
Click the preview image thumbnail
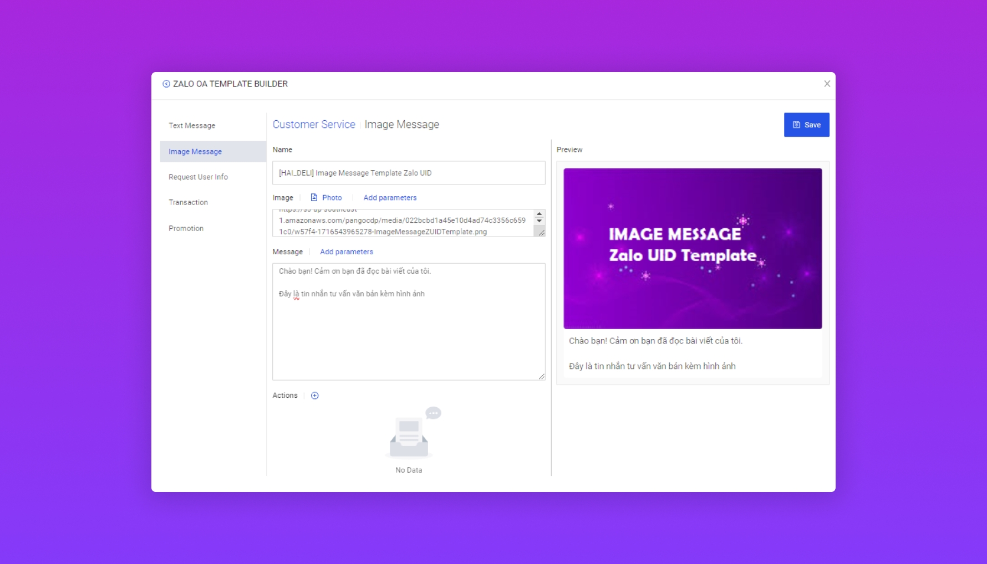693,248
